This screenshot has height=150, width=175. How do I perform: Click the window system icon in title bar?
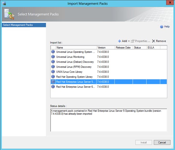pos(4,3)
